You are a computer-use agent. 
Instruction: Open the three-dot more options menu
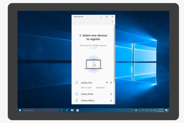(112, 22)
